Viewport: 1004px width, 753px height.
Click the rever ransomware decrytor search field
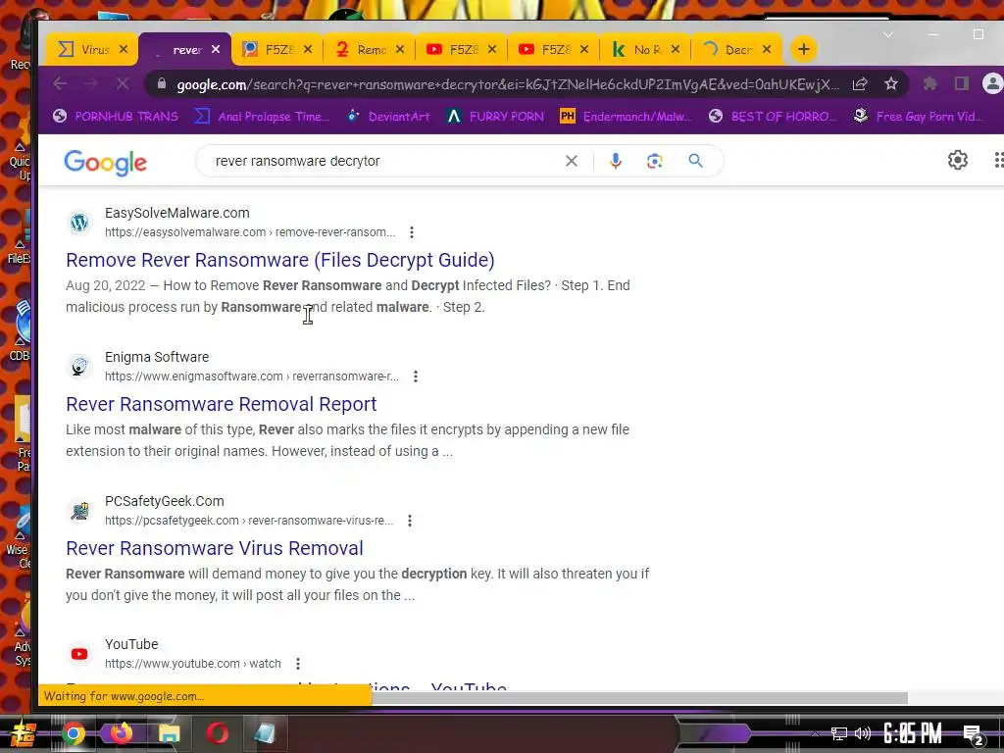pyautogui.click(x=384, y=161)
